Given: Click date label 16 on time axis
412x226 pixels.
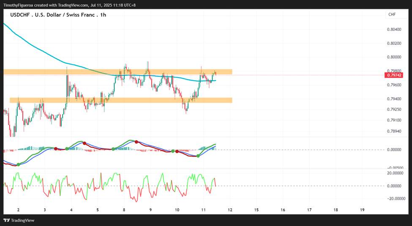Looking at the screenshot, I should 283,210.
